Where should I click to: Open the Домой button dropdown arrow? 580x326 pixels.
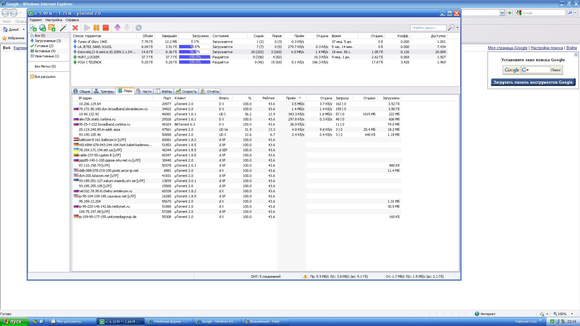tap(24, 30)
